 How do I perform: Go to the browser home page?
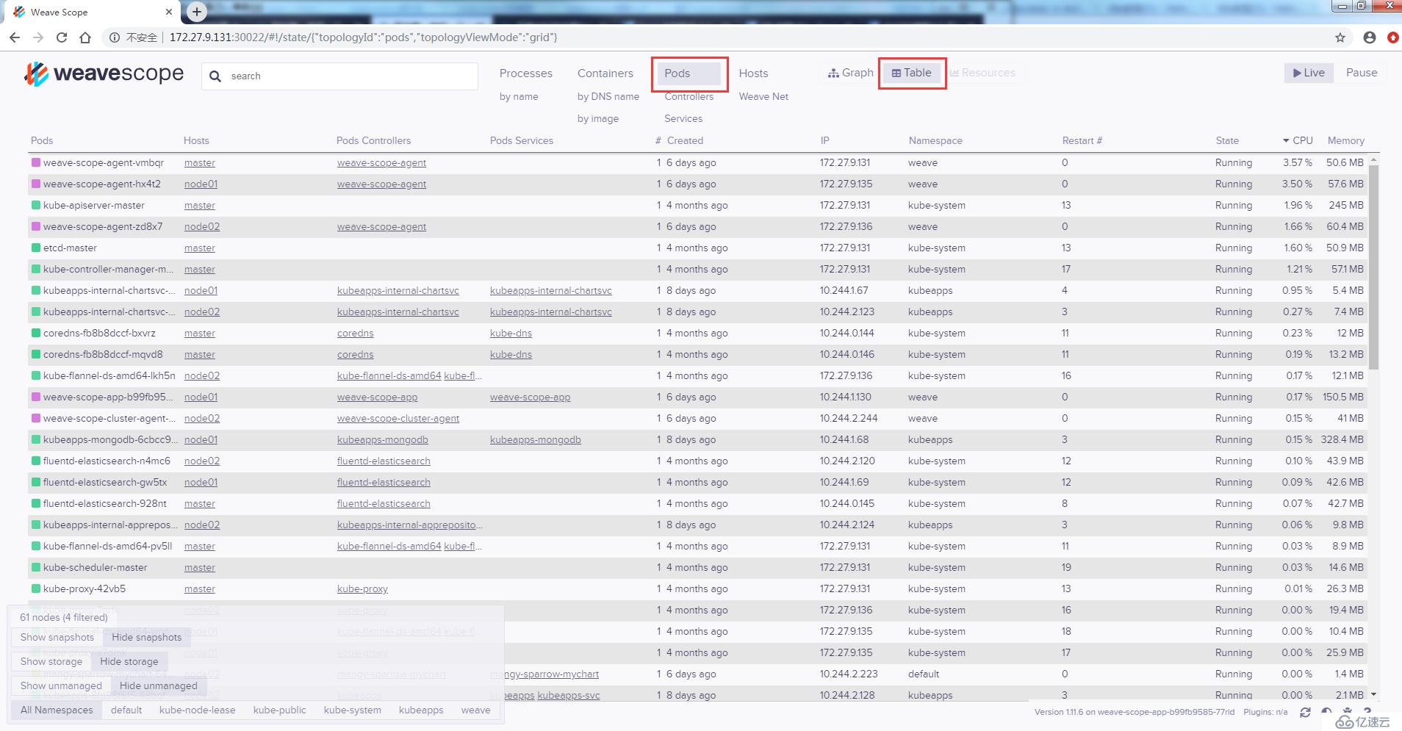coord(85,37)
